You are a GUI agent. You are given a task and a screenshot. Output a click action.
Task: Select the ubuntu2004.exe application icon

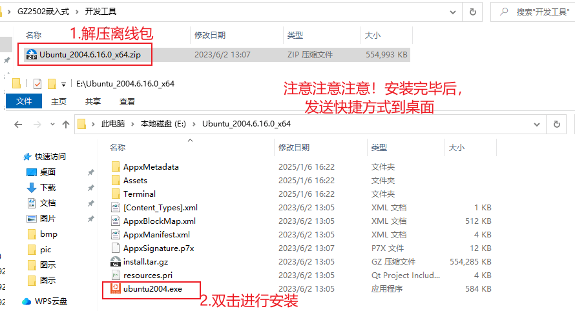[116, 289]
